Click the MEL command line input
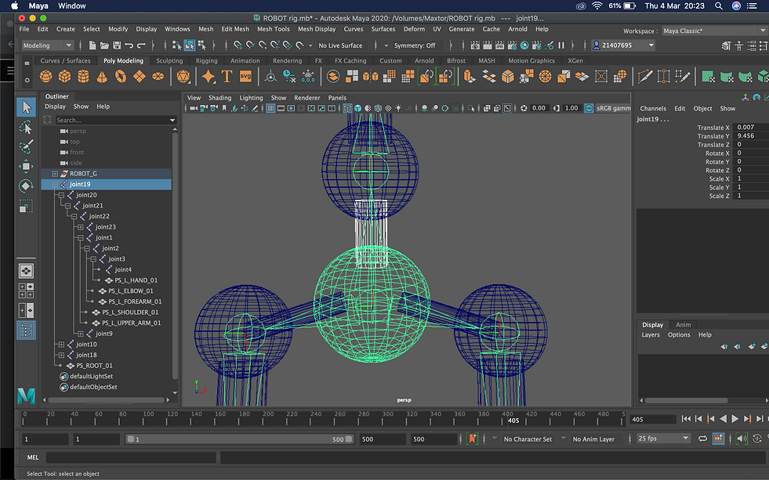Image resolution: width=769 pixels, height=480 pixels. (x=132, y=457)
